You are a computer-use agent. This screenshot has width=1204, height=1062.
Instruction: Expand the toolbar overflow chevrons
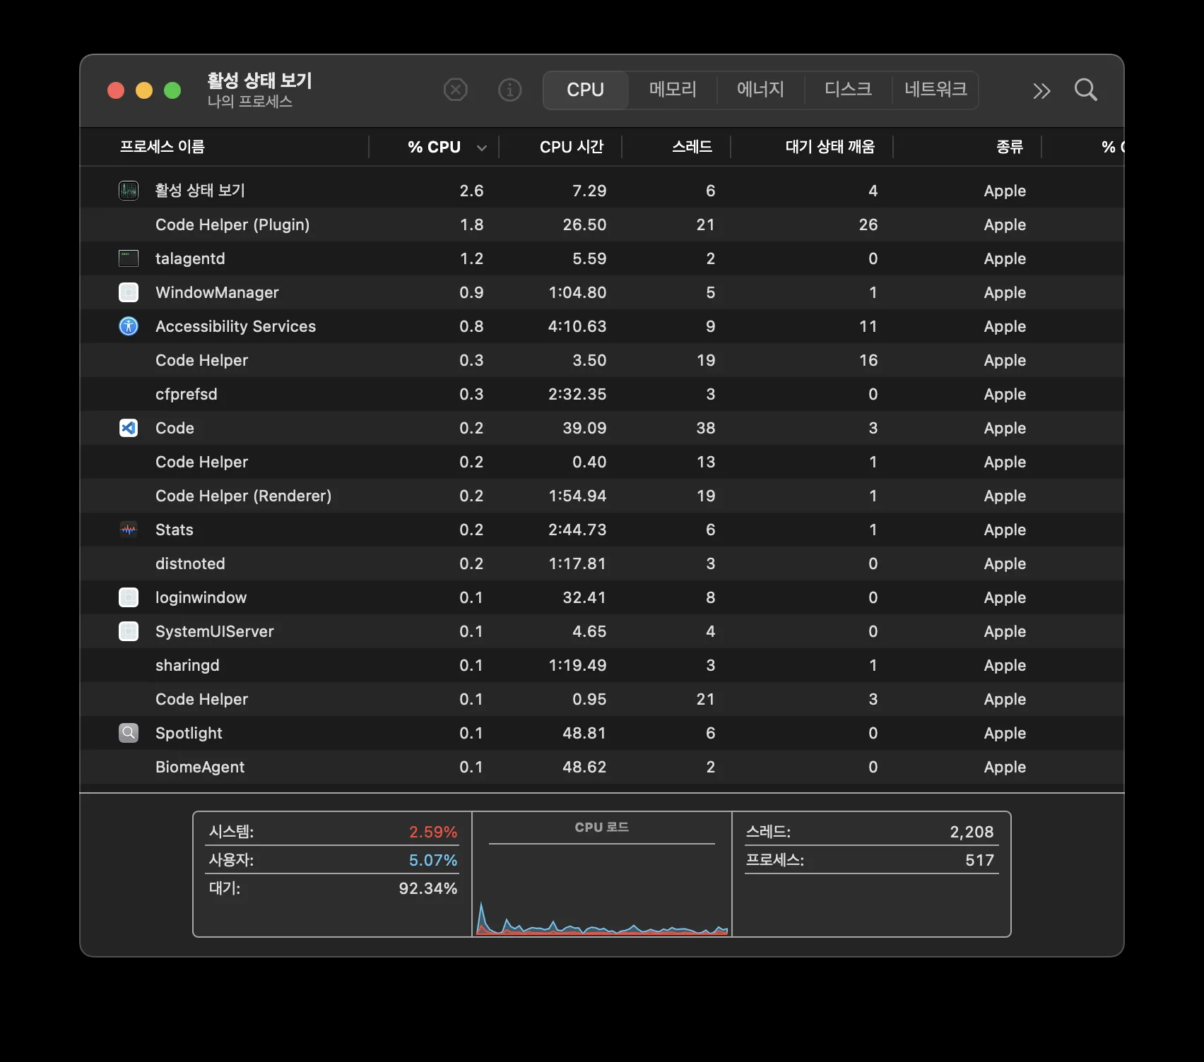pyautogui.click(x=1041, y=90)
